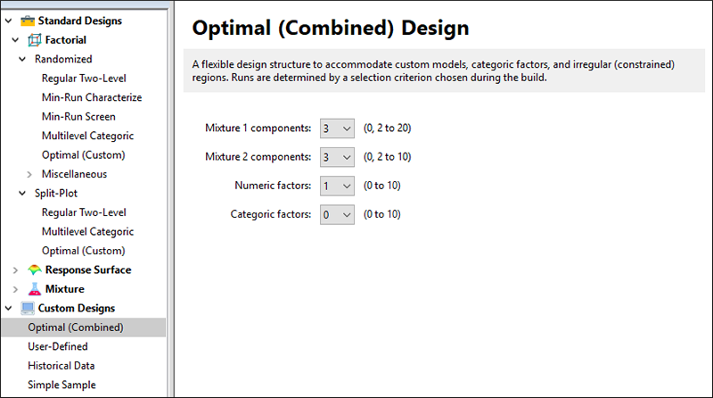Screen dimensions: 713x398
Task: Click the Factorial cube icon
Action: tap(35, 40)
